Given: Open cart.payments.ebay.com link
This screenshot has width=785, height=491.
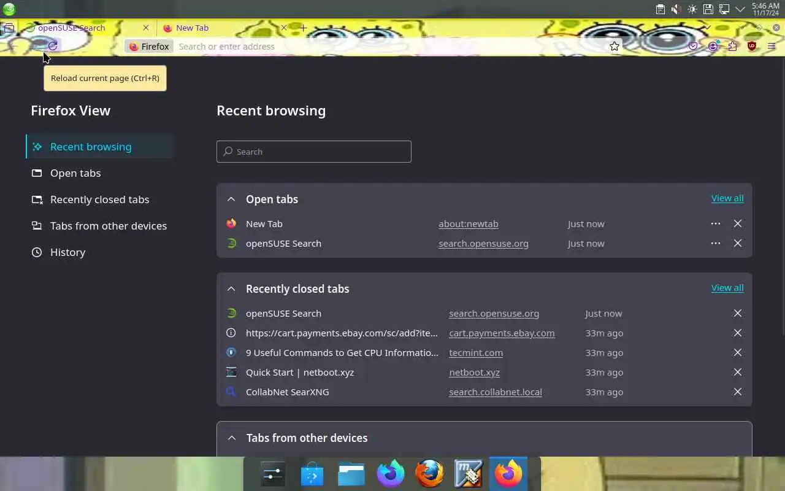Looking at the screenshot, I should tap(502, 333).
